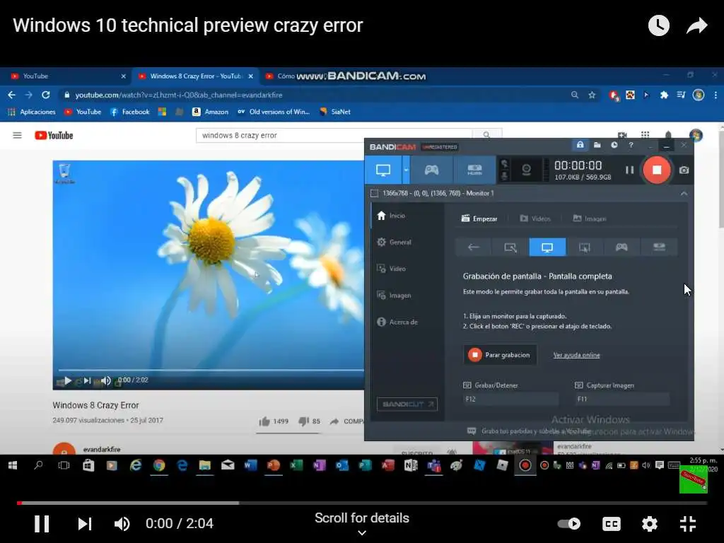Click the Bandicam lock icon

[580, 145]
